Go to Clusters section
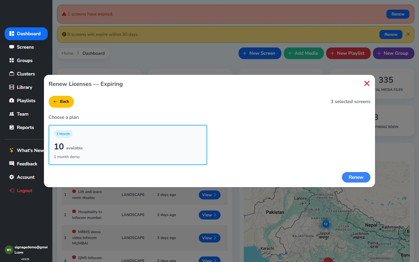Image resolution: width=419 pixels, height=262 pixels. (26, 74)
